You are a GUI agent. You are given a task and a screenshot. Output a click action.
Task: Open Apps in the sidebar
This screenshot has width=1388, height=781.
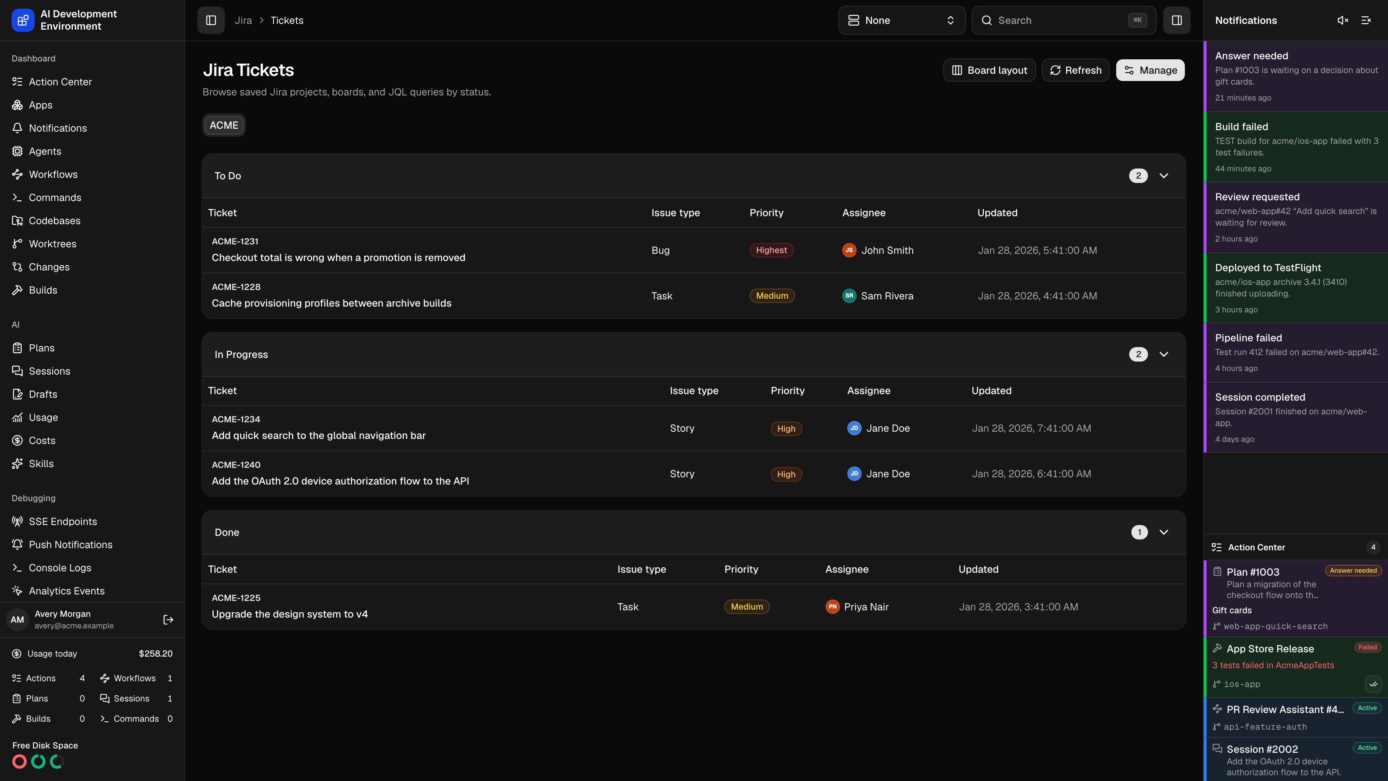(x=92, y=105)
